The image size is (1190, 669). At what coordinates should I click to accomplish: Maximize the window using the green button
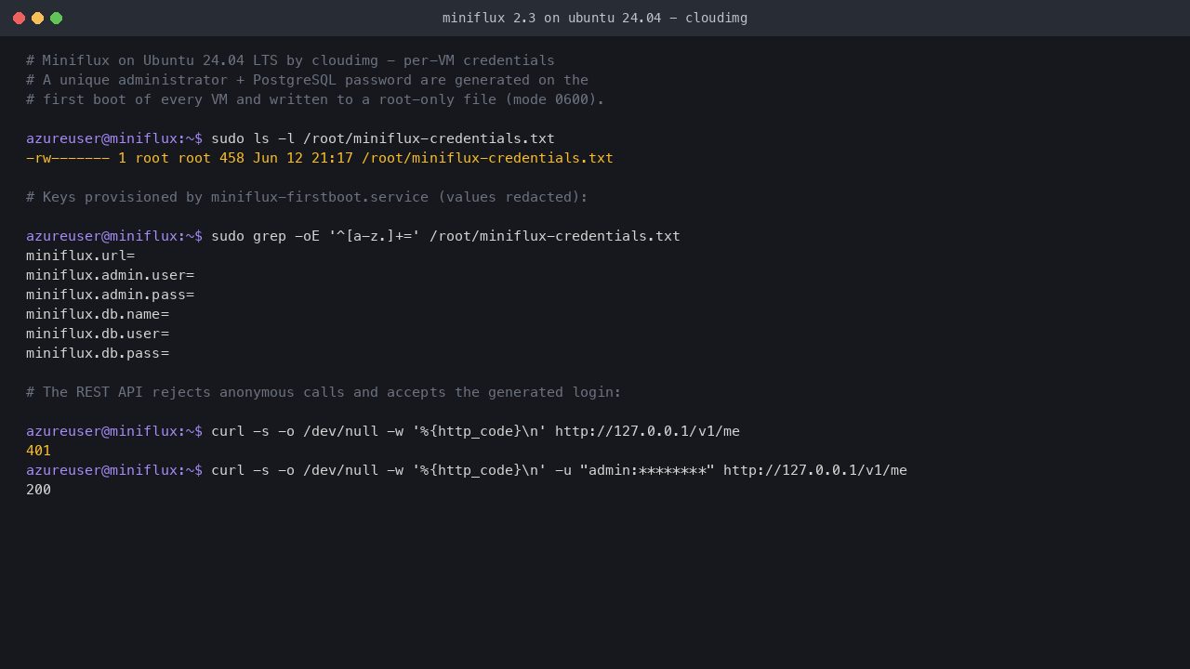point(56,18)
